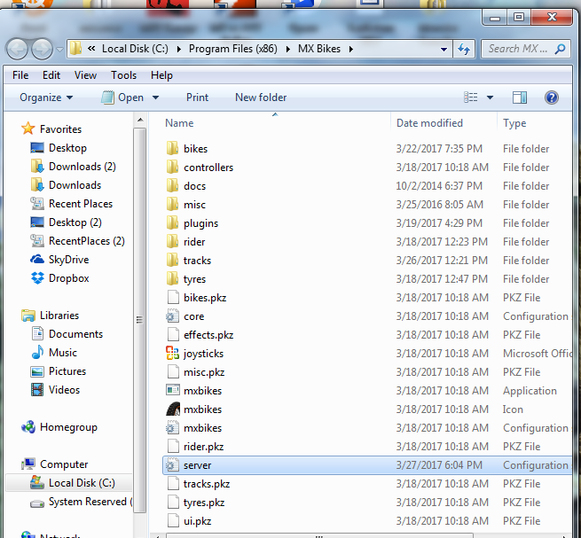
Task: Select Downloads (2) in Favorites
Action: (x=82, y=167)
